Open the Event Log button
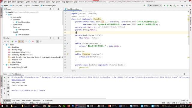 click(x=184, y=100)
